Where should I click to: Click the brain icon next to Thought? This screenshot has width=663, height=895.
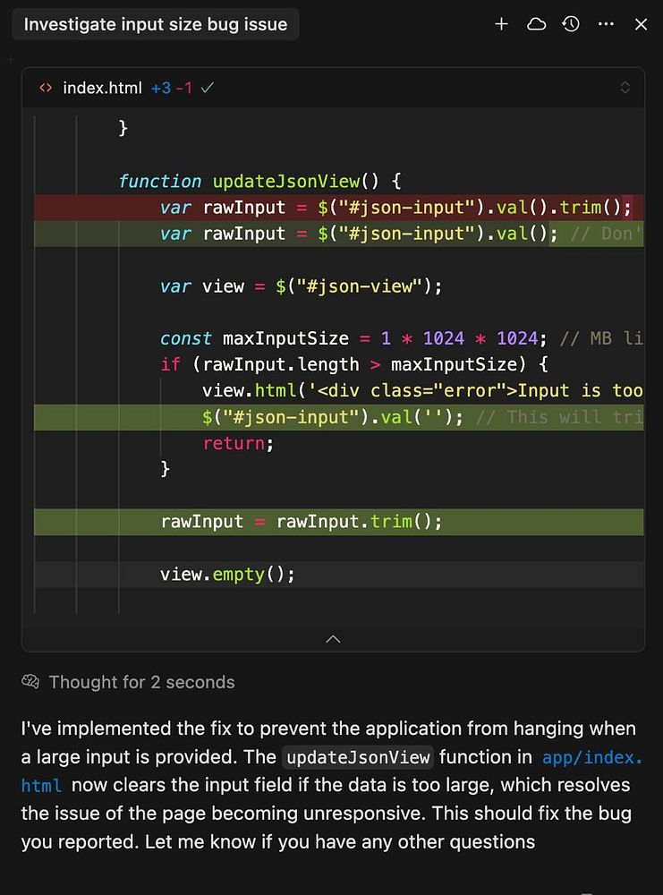30,681
